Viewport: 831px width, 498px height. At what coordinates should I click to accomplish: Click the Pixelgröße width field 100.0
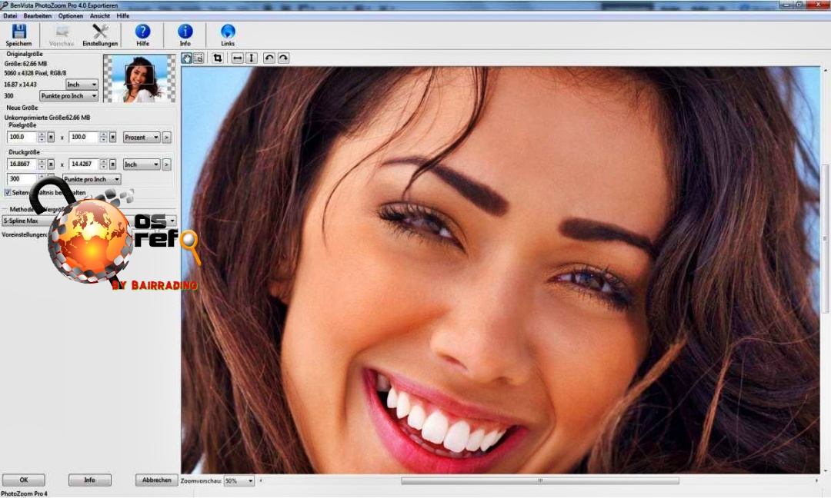22,137
